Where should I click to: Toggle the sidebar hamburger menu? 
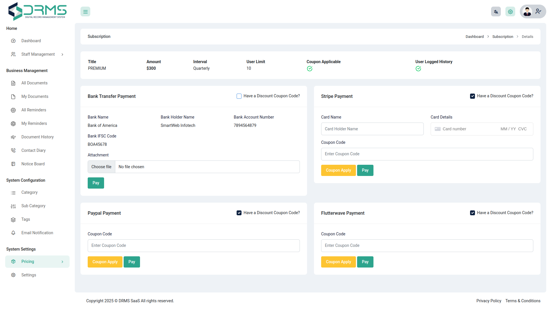coord(85,11)
